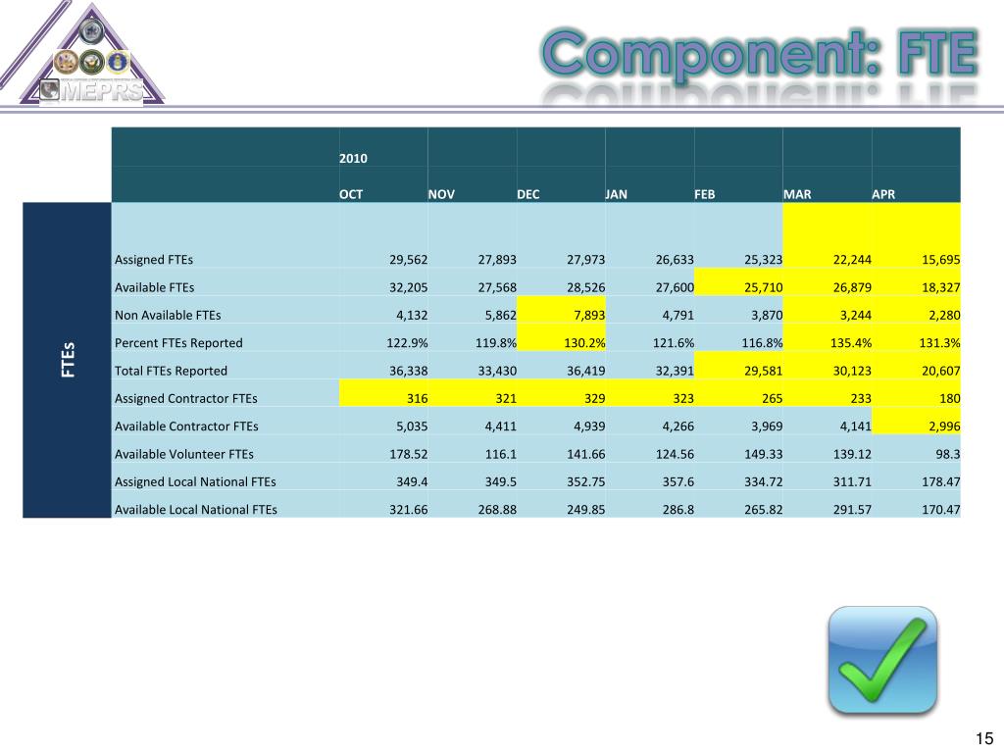Click the cell value 349.4
The height and width of the screenshot is (753, 1004).
click(412, 481)
